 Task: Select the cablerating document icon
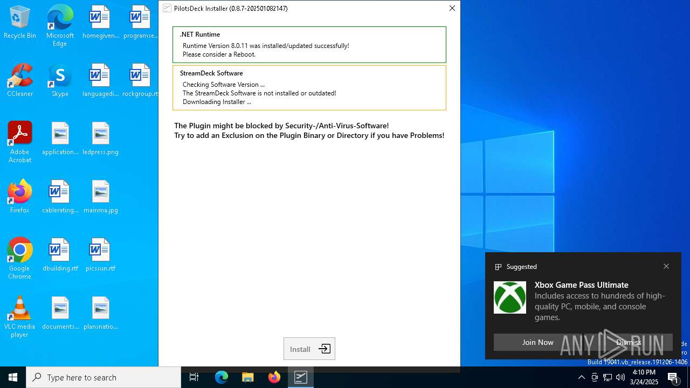[60, 197]
